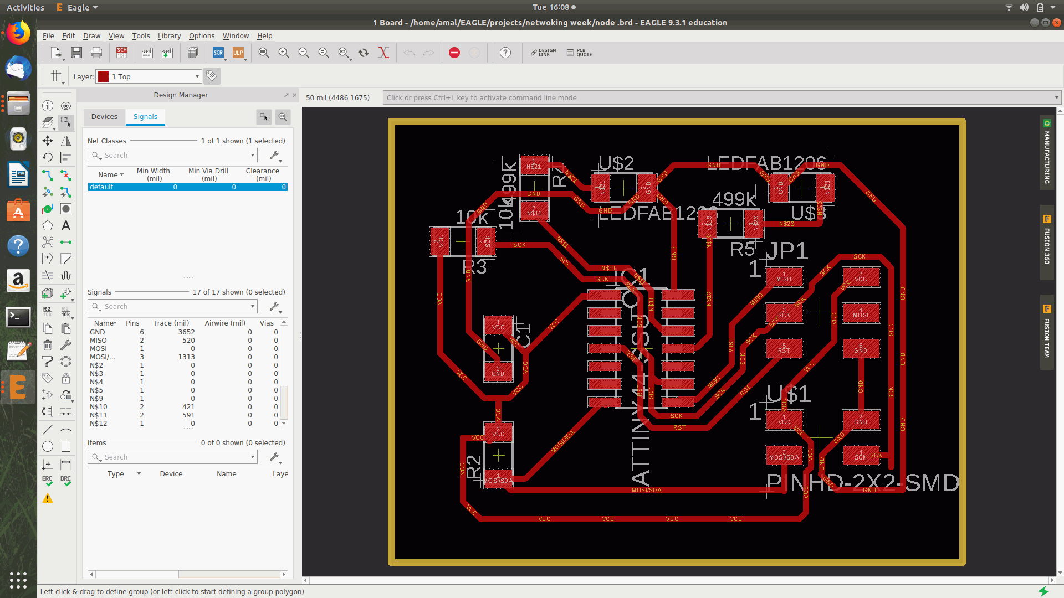Toggle the Design Manager selection filter button
The width and height of the screenshot is (1064, 598).
tap(264, 117)
